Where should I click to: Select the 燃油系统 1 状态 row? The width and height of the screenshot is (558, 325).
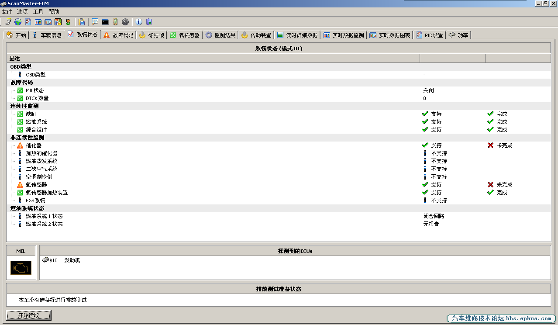[279, 216]
